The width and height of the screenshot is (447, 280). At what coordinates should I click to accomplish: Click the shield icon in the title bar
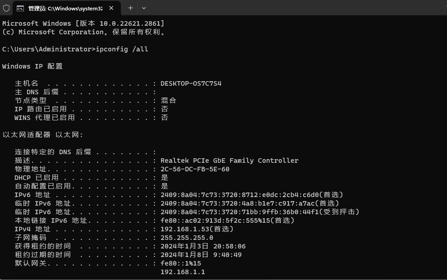tap(6, 8)
